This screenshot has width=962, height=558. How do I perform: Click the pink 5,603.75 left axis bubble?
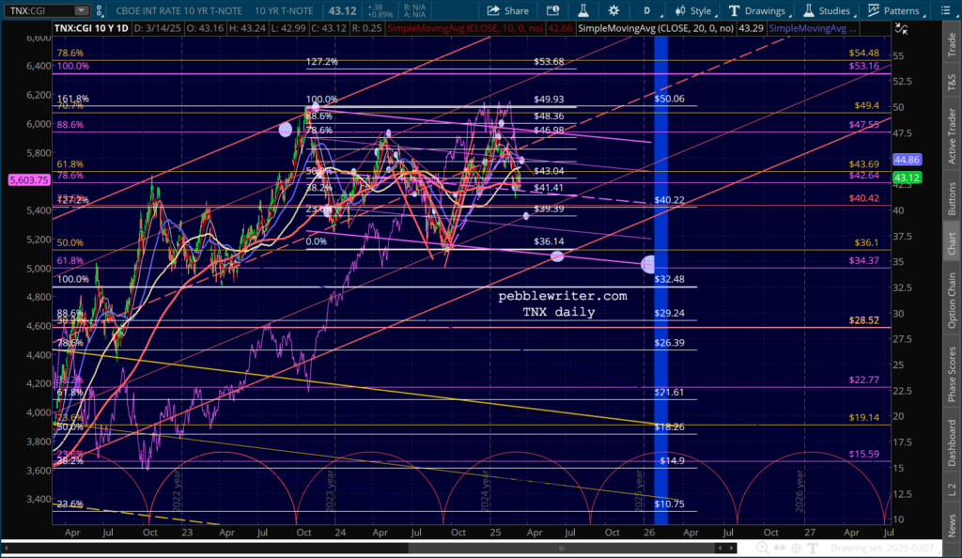(x=29, y=179)
